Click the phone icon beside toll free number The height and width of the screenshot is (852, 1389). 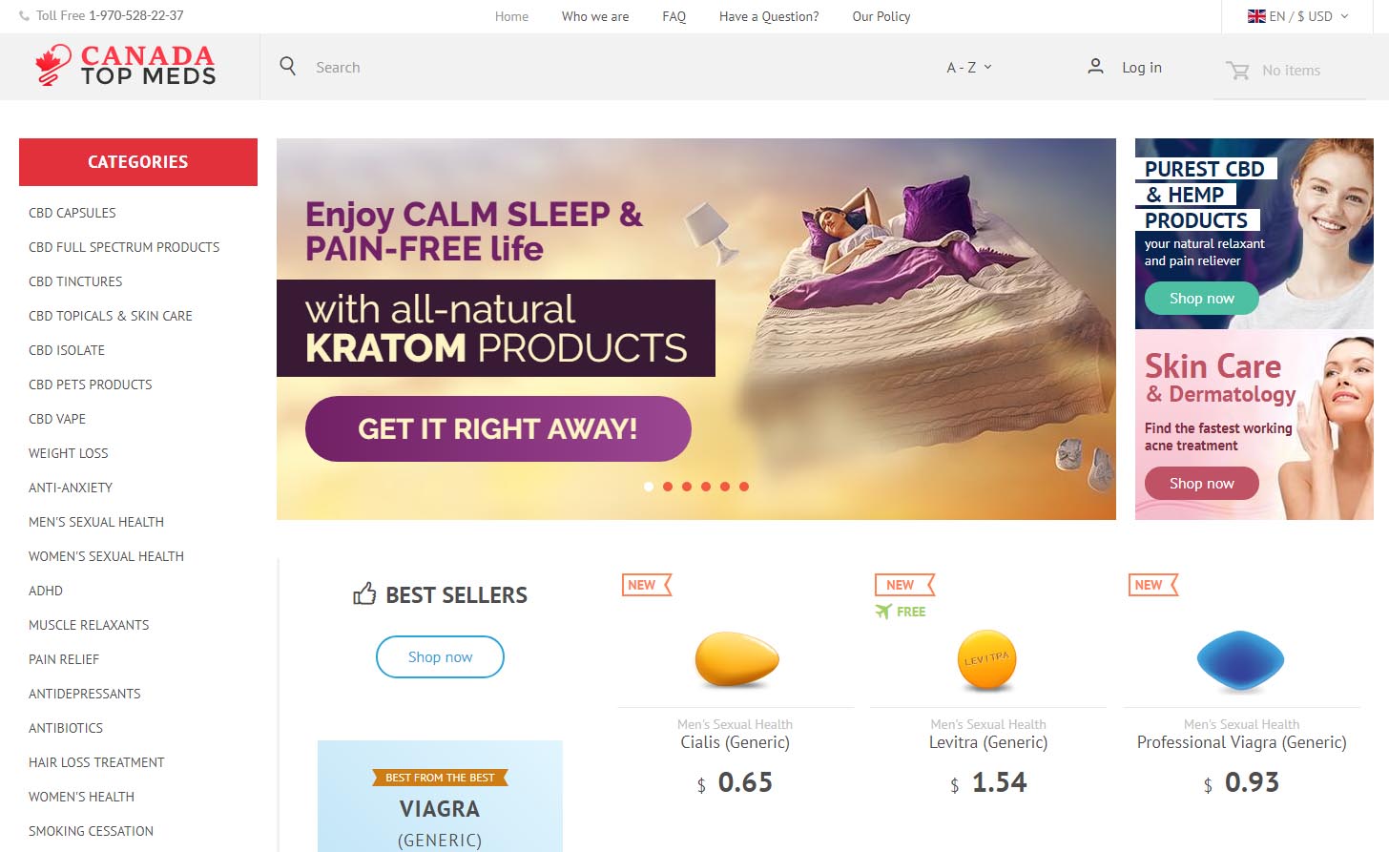point(24,16)
